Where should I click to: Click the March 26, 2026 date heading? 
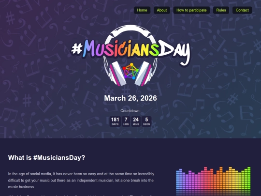click(130, 98)
